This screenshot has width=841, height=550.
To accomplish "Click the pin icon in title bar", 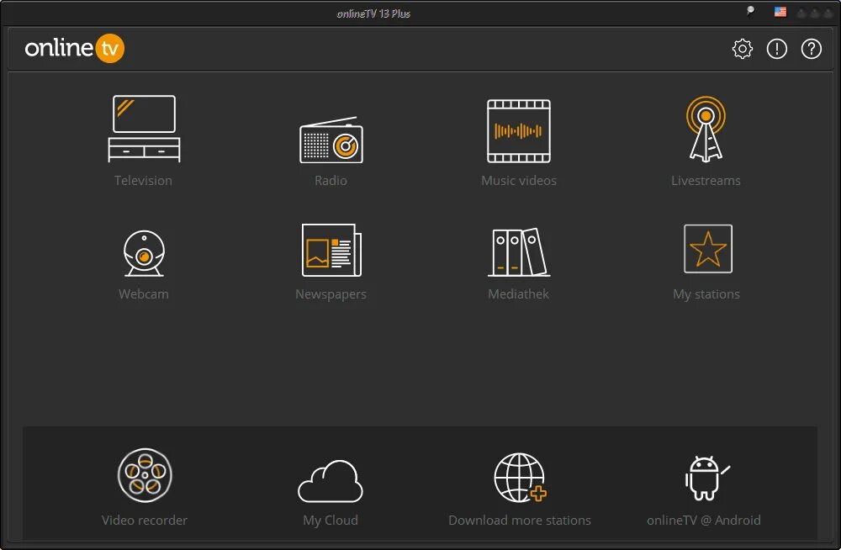I will tap(750, 12).
